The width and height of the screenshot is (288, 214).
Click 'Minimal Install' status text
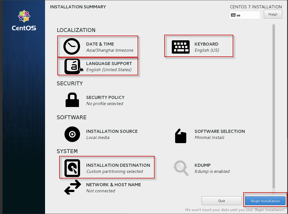point(209,138)
